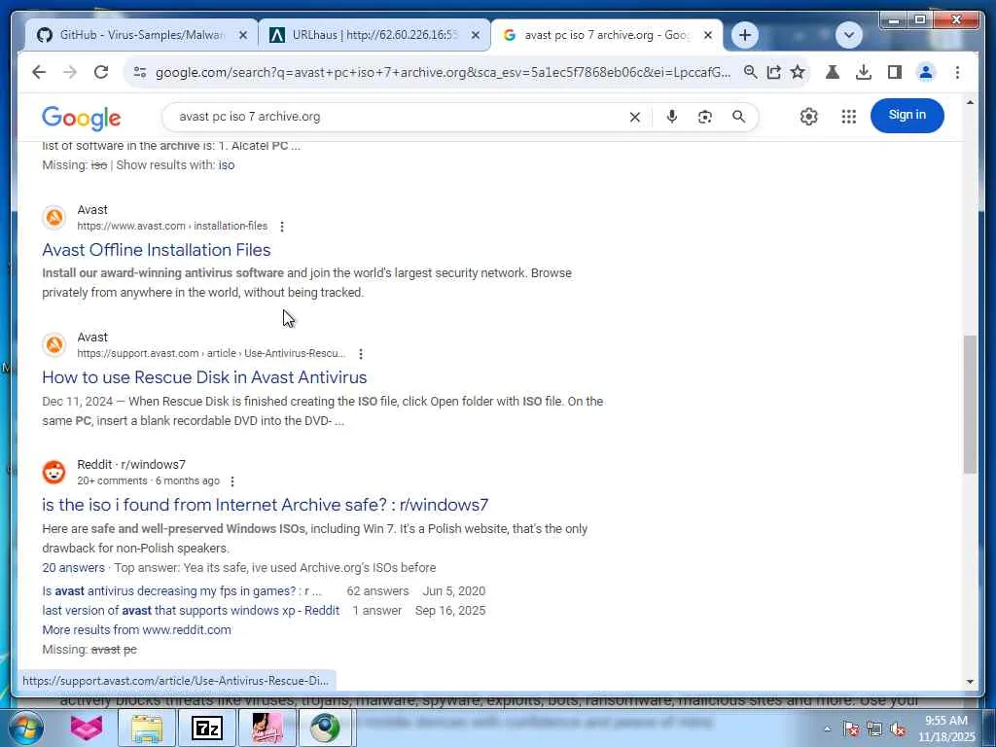Viewport: 996px width, 747px height.
Task: Open the Internet Archive iso safe Reddit link
Action: coord(265,505)
